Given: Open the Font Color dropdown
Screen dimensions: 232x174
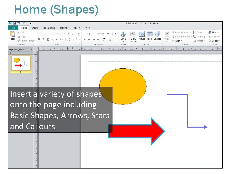Looking at the screenshot, I should [x=77, y=39].
